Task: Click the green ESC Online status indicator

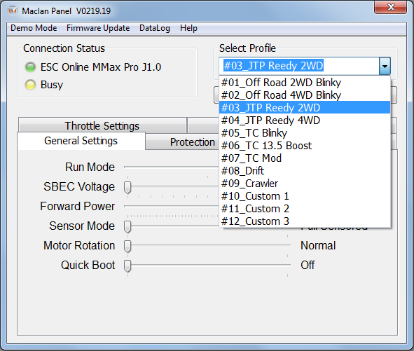Action: (x=30, y=67)
